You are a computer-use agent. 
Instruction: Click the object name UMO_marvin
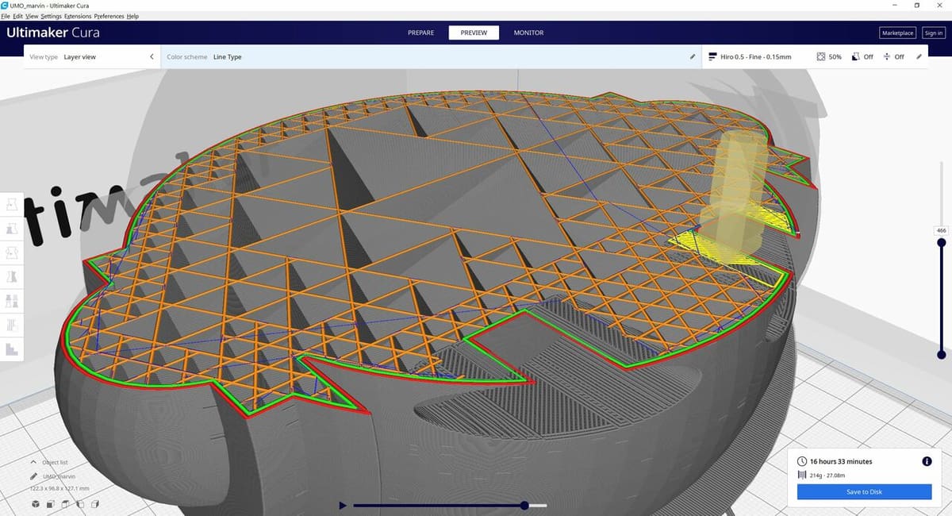pos(58,477)
